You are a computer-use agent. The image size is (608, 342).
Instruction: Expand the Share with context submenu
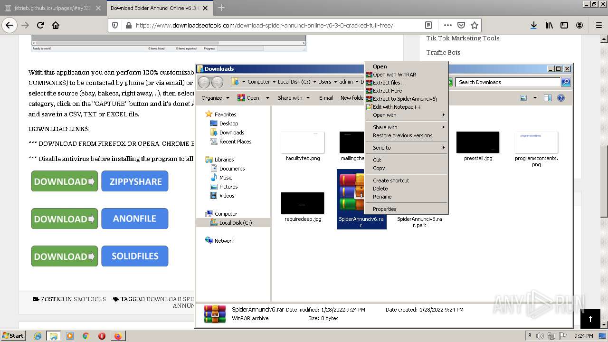(407, 127)
